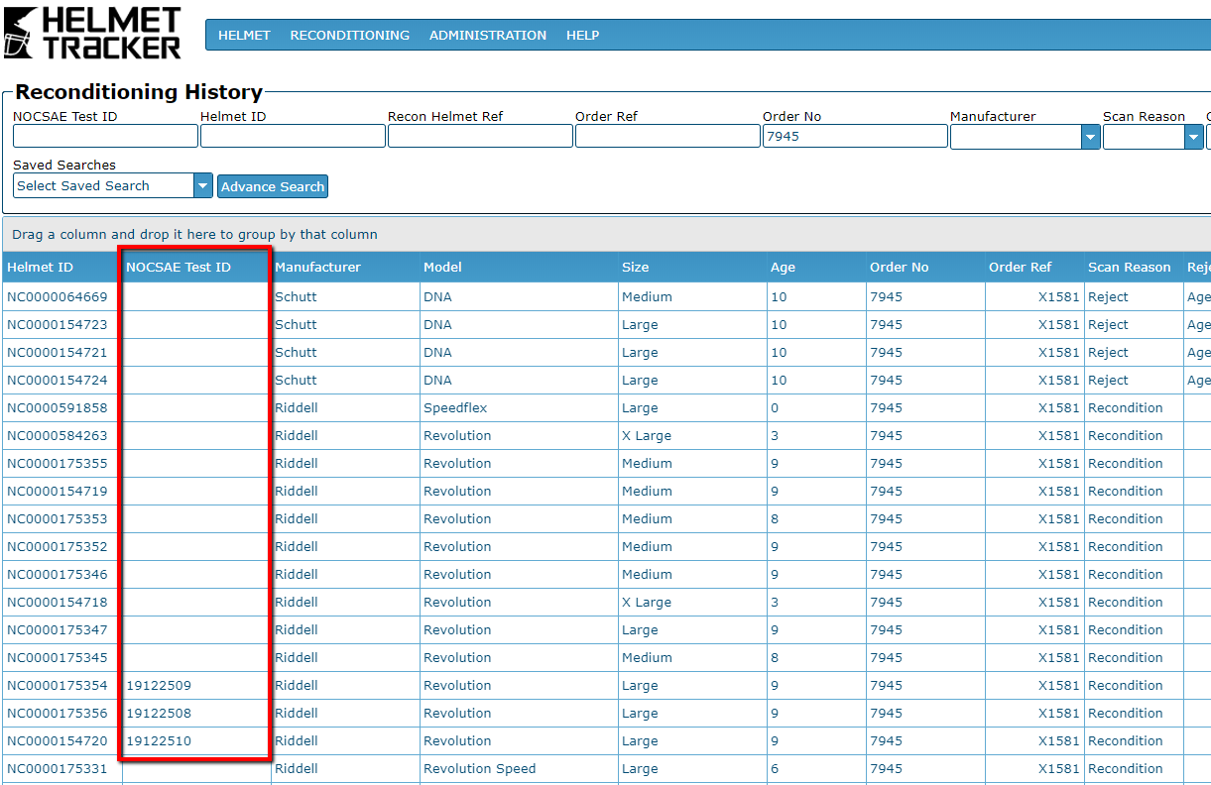Click the group-by column drop area text
This screenshot has width=1211, height=785.
click(x=194, y=235)
